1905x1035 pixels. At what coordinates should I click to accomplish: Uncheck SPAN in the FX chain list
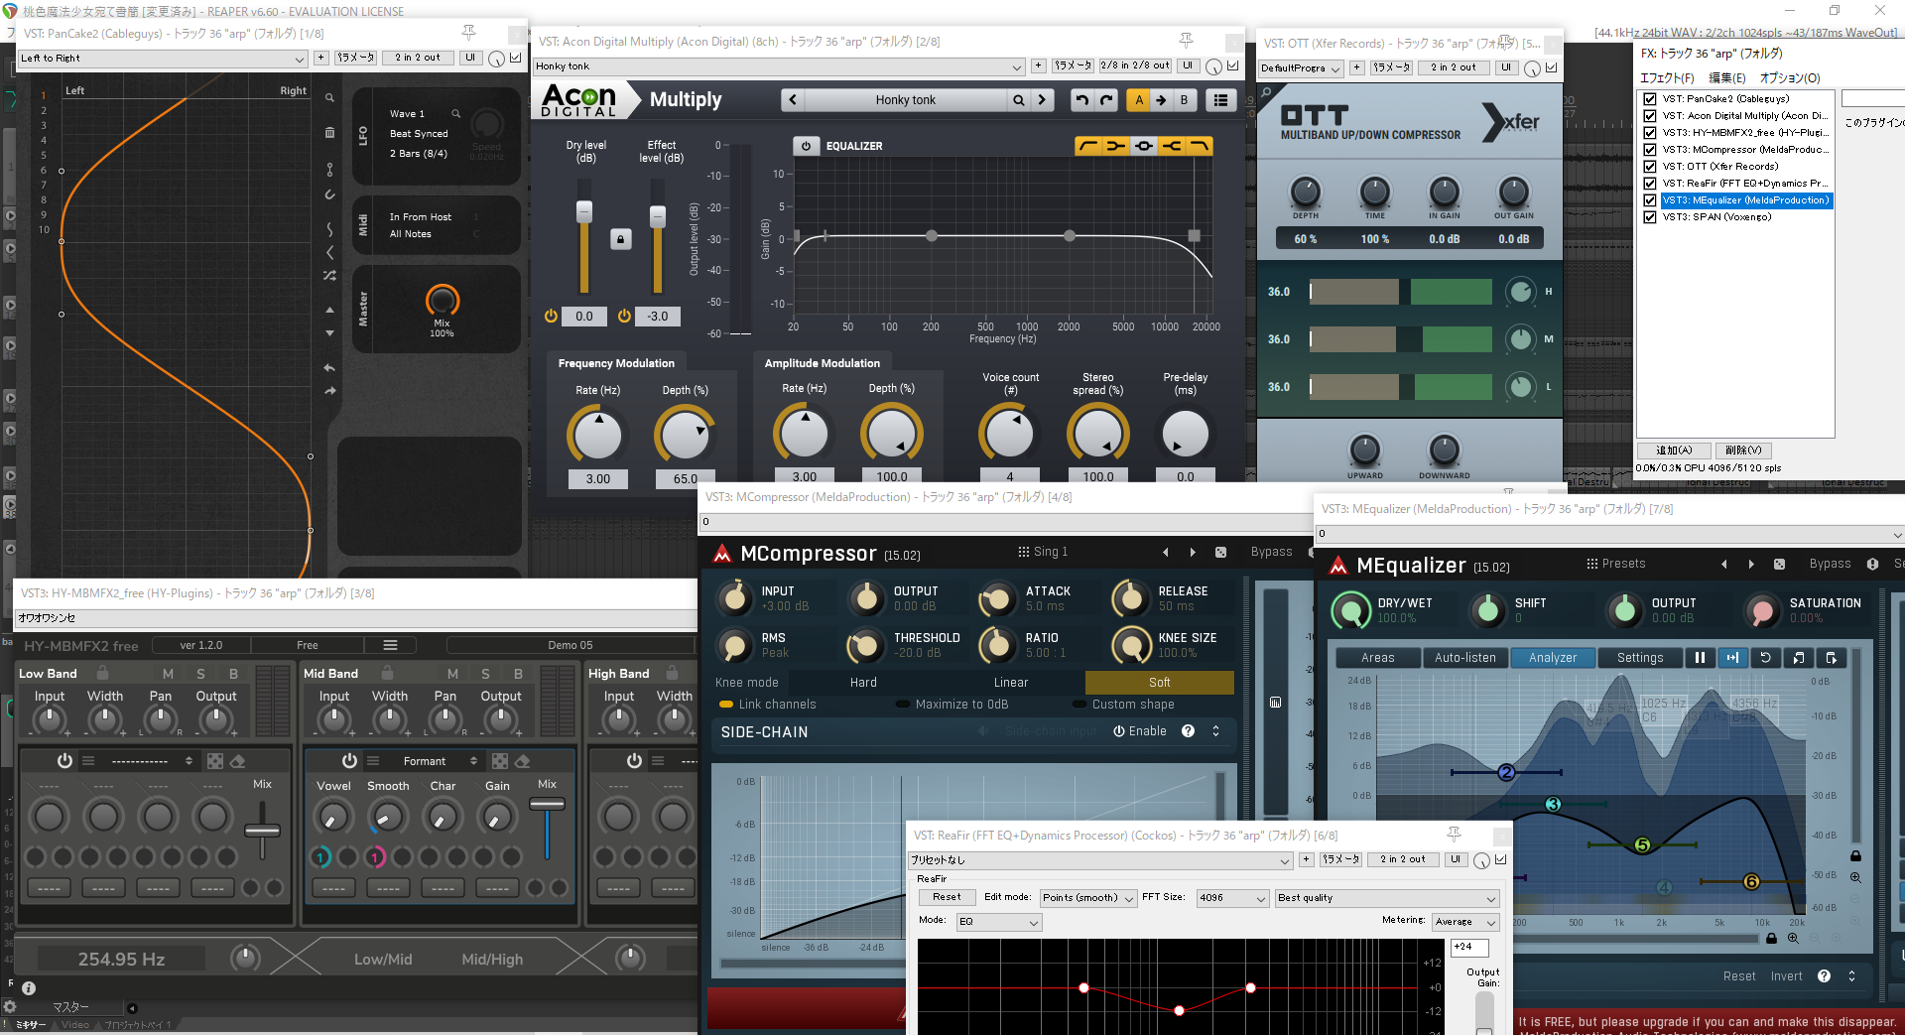[x=1650, y=217]
